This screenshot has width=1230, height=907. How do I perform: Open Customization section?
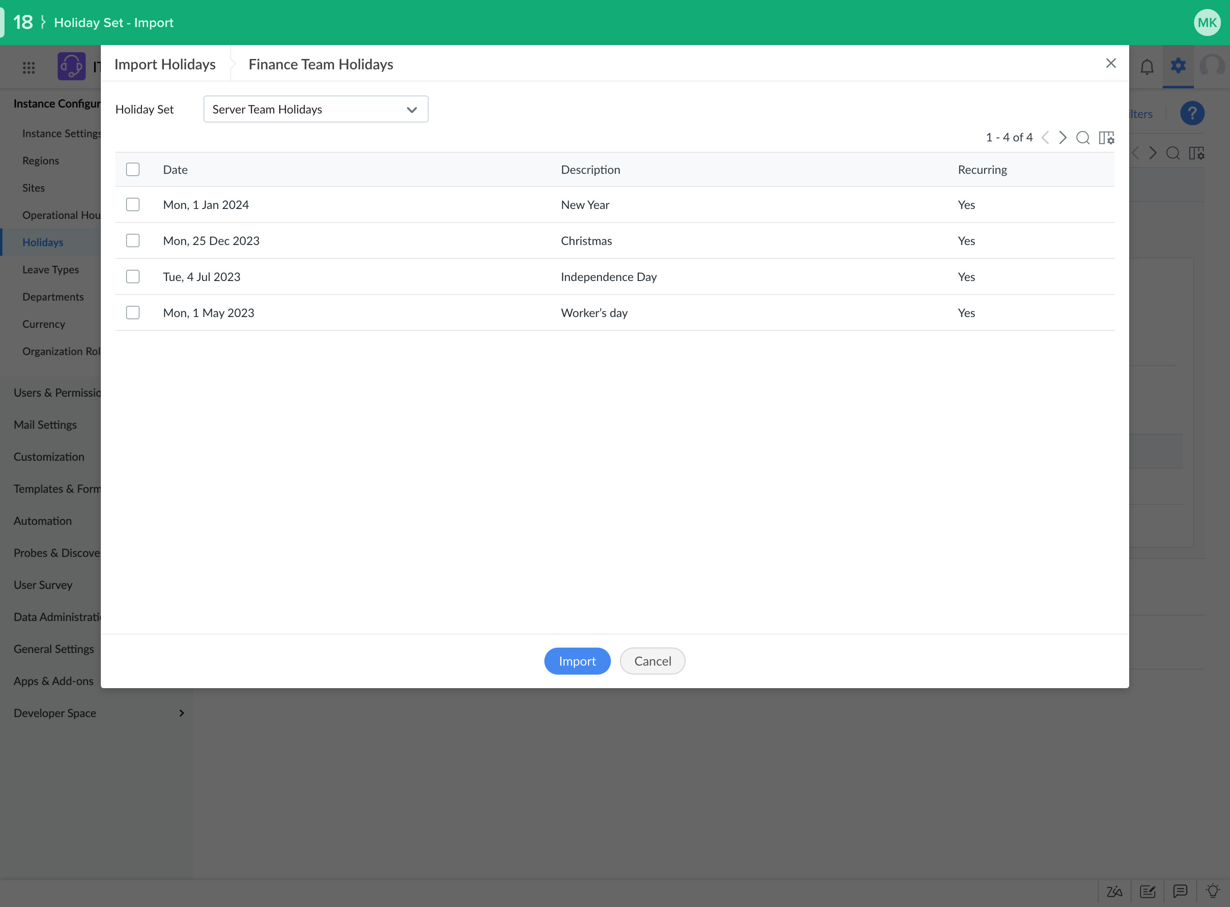(49, 457)
